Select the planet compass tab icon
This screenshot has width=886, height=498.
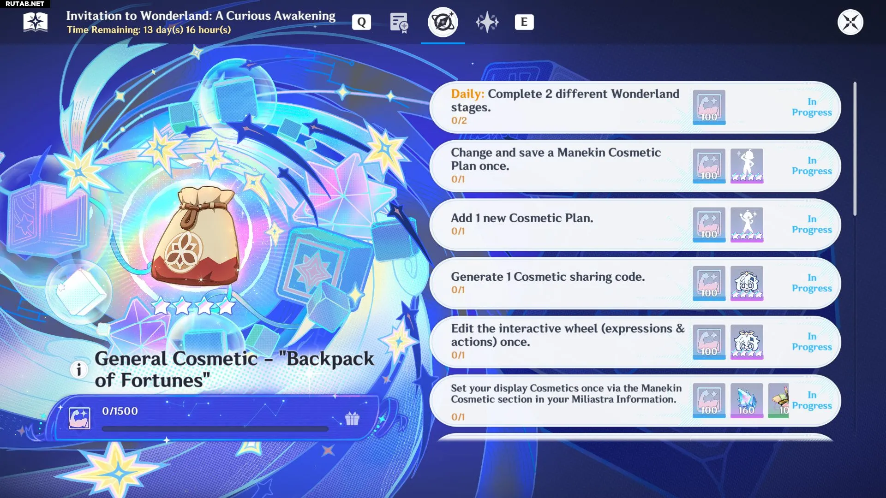click(x=443, y=22)
